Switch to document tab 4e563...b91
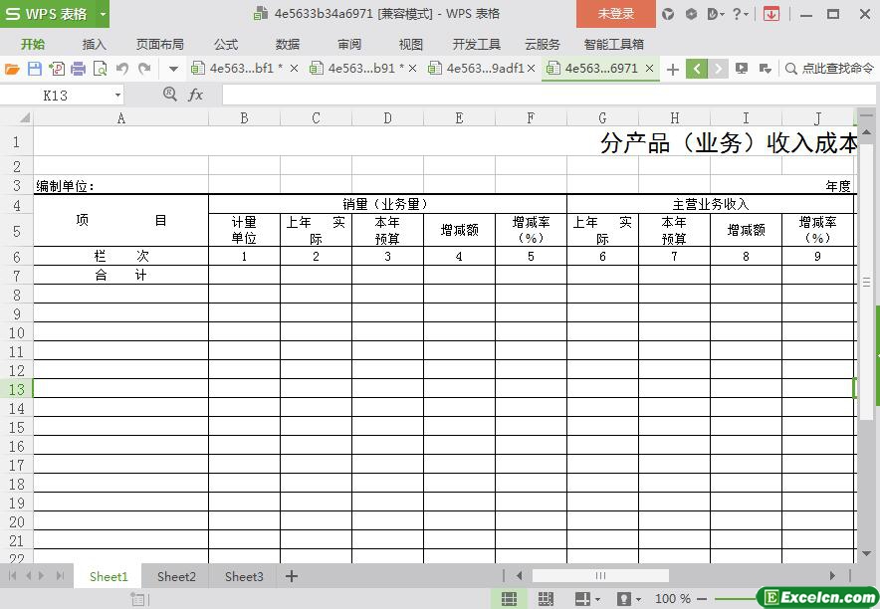880x609 pixels. tap(361, 69)
